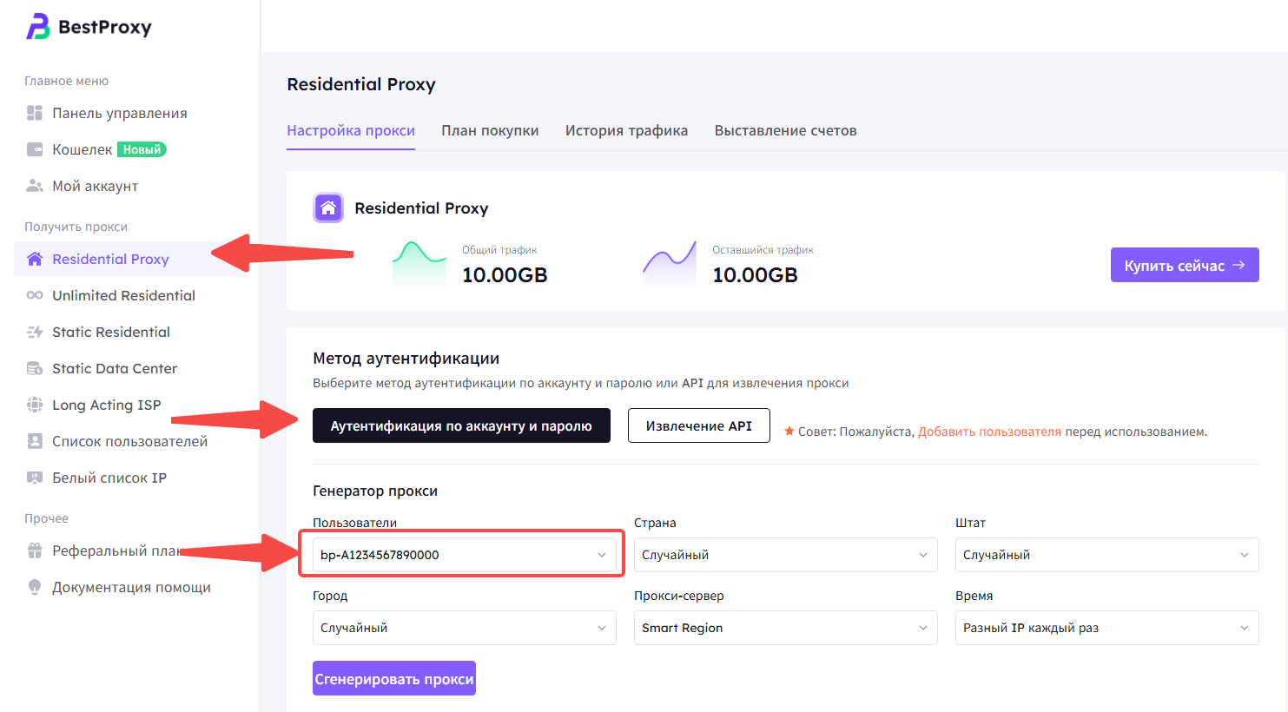Open Static Data Center database icon
The height and width of the screenshot is (712, 1288).
[35, 368]
